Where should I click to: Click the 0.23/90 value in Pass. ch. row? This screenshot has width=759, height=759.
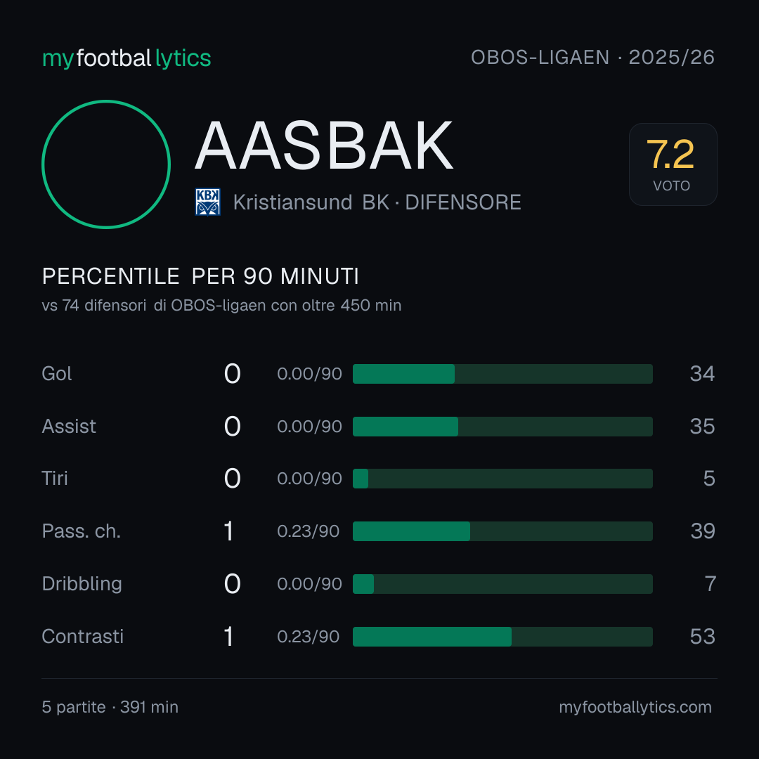[309, 531]
